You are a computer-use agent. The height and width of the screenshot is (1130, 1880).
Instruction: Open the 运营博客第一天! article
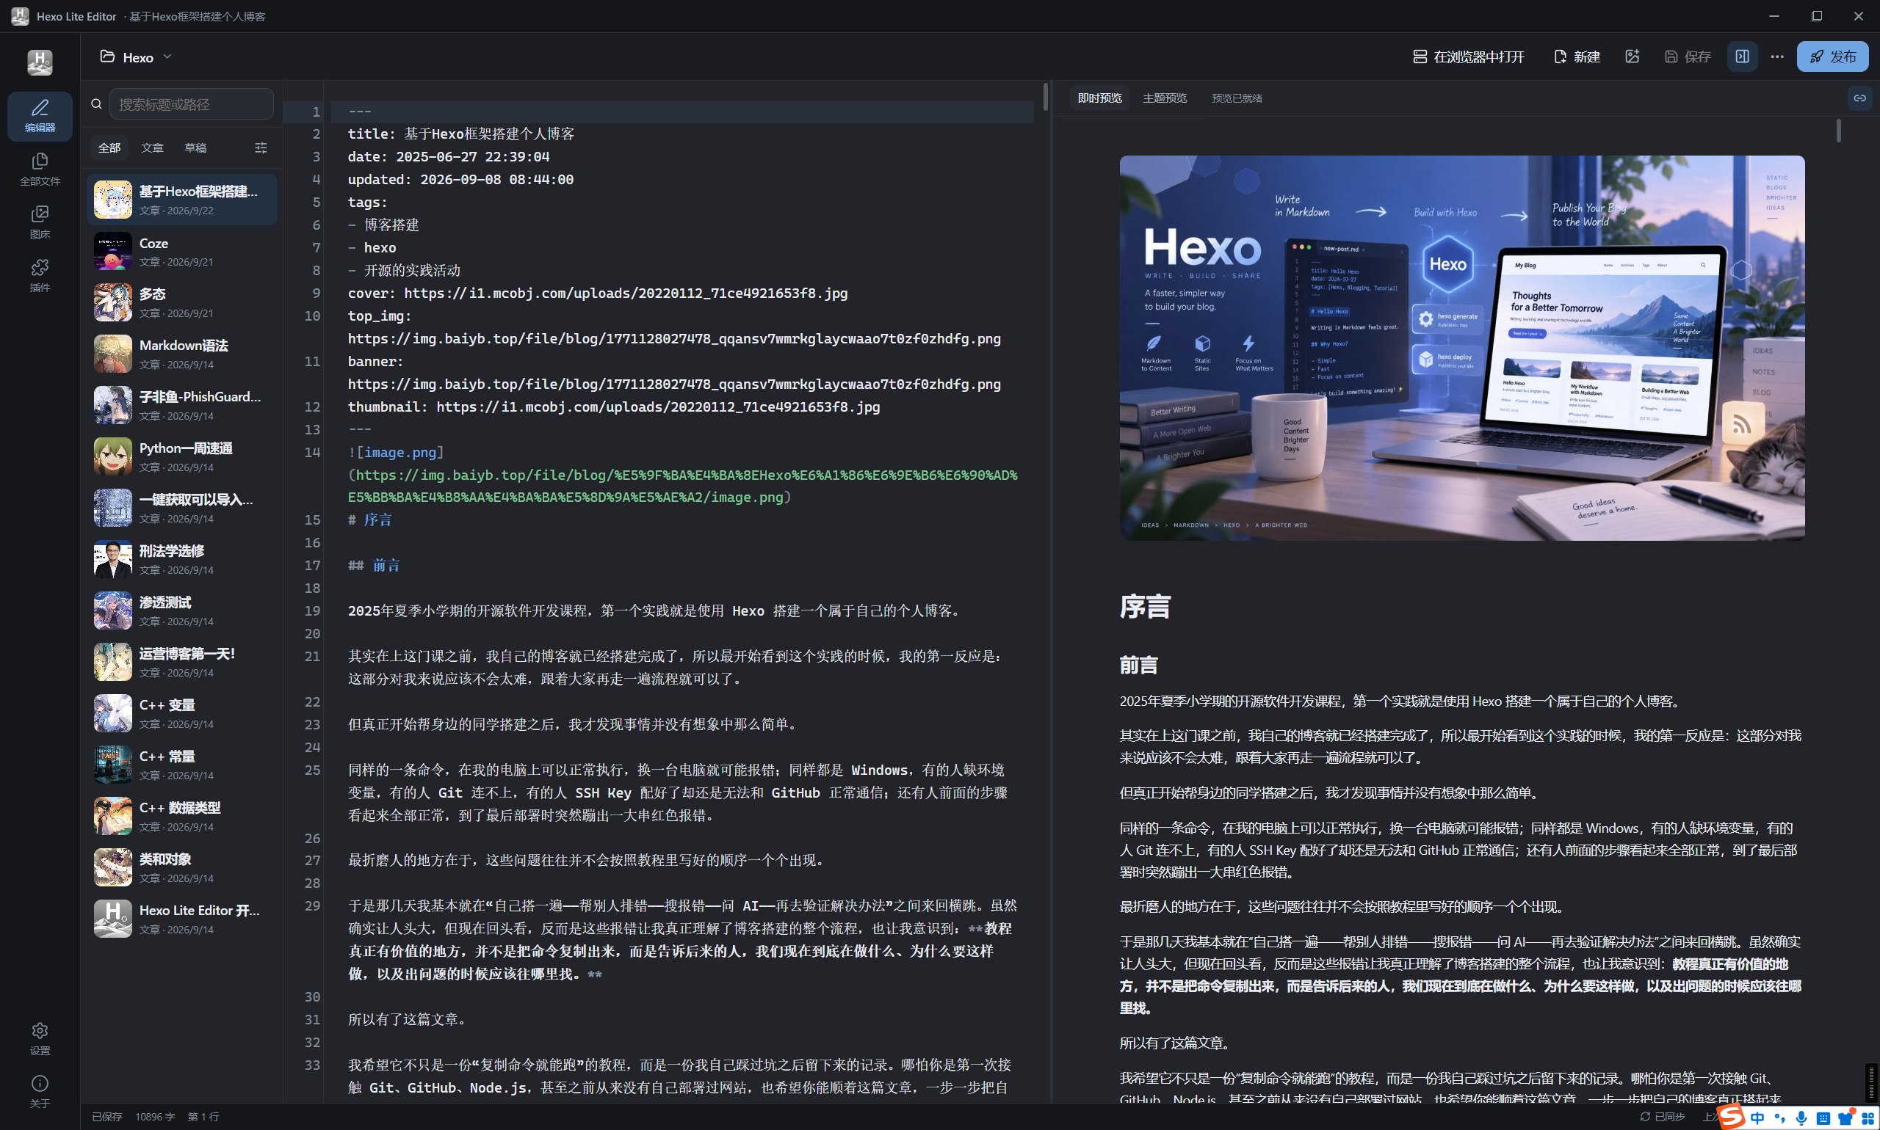click(181, 663)
